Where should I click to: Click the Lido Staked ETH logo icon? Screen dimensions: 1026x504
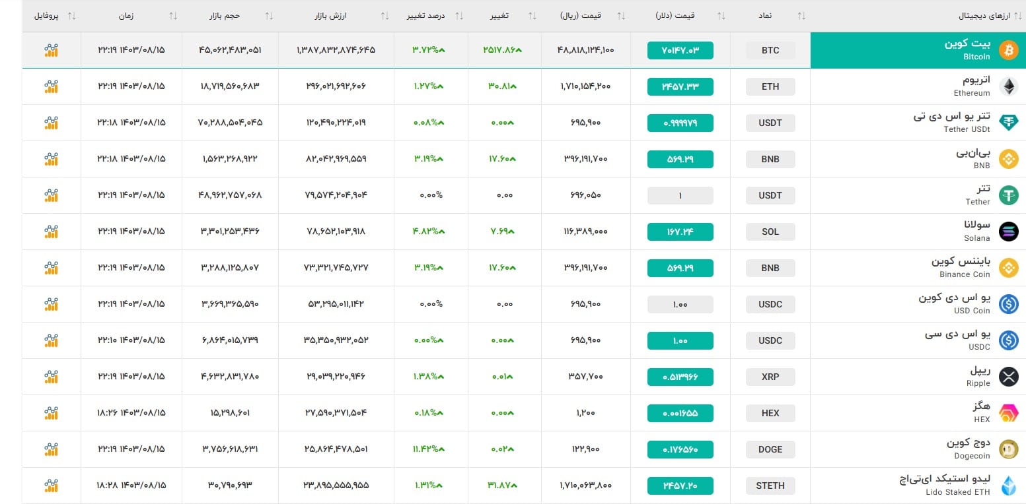click(1008, 486)
